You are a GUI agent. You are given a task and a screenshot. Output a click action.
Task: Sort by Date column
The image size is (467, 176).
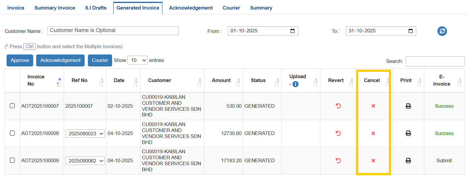pos(123,81)
